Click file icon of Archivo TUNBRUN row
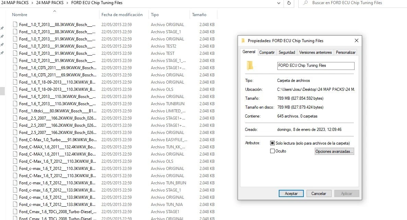Image resolution: width=407 pixels, height=220 pixels. pos(15,104)
